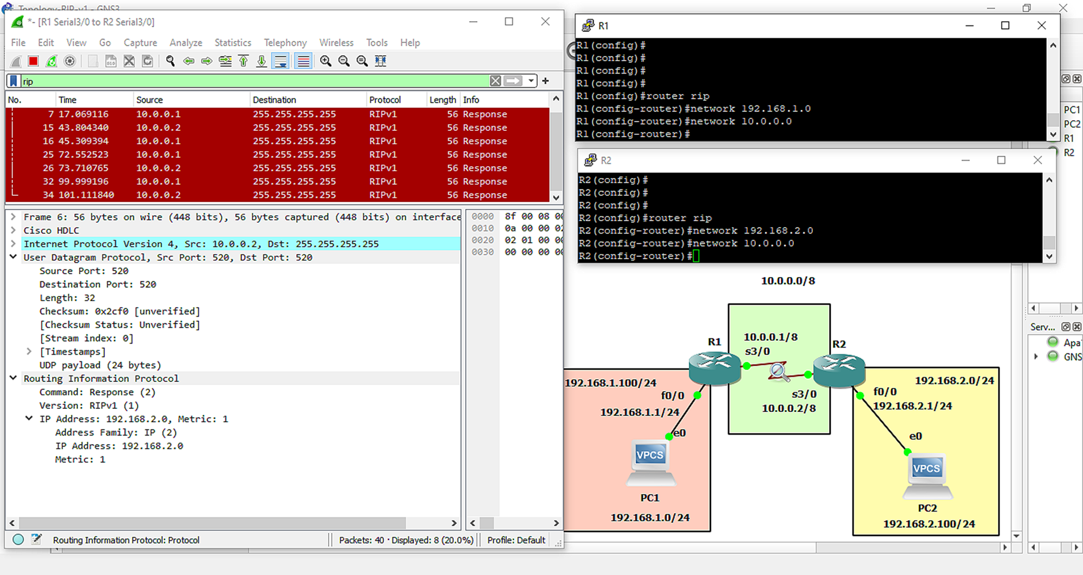Stop capturing packets with red square button

tap(33, 61)
